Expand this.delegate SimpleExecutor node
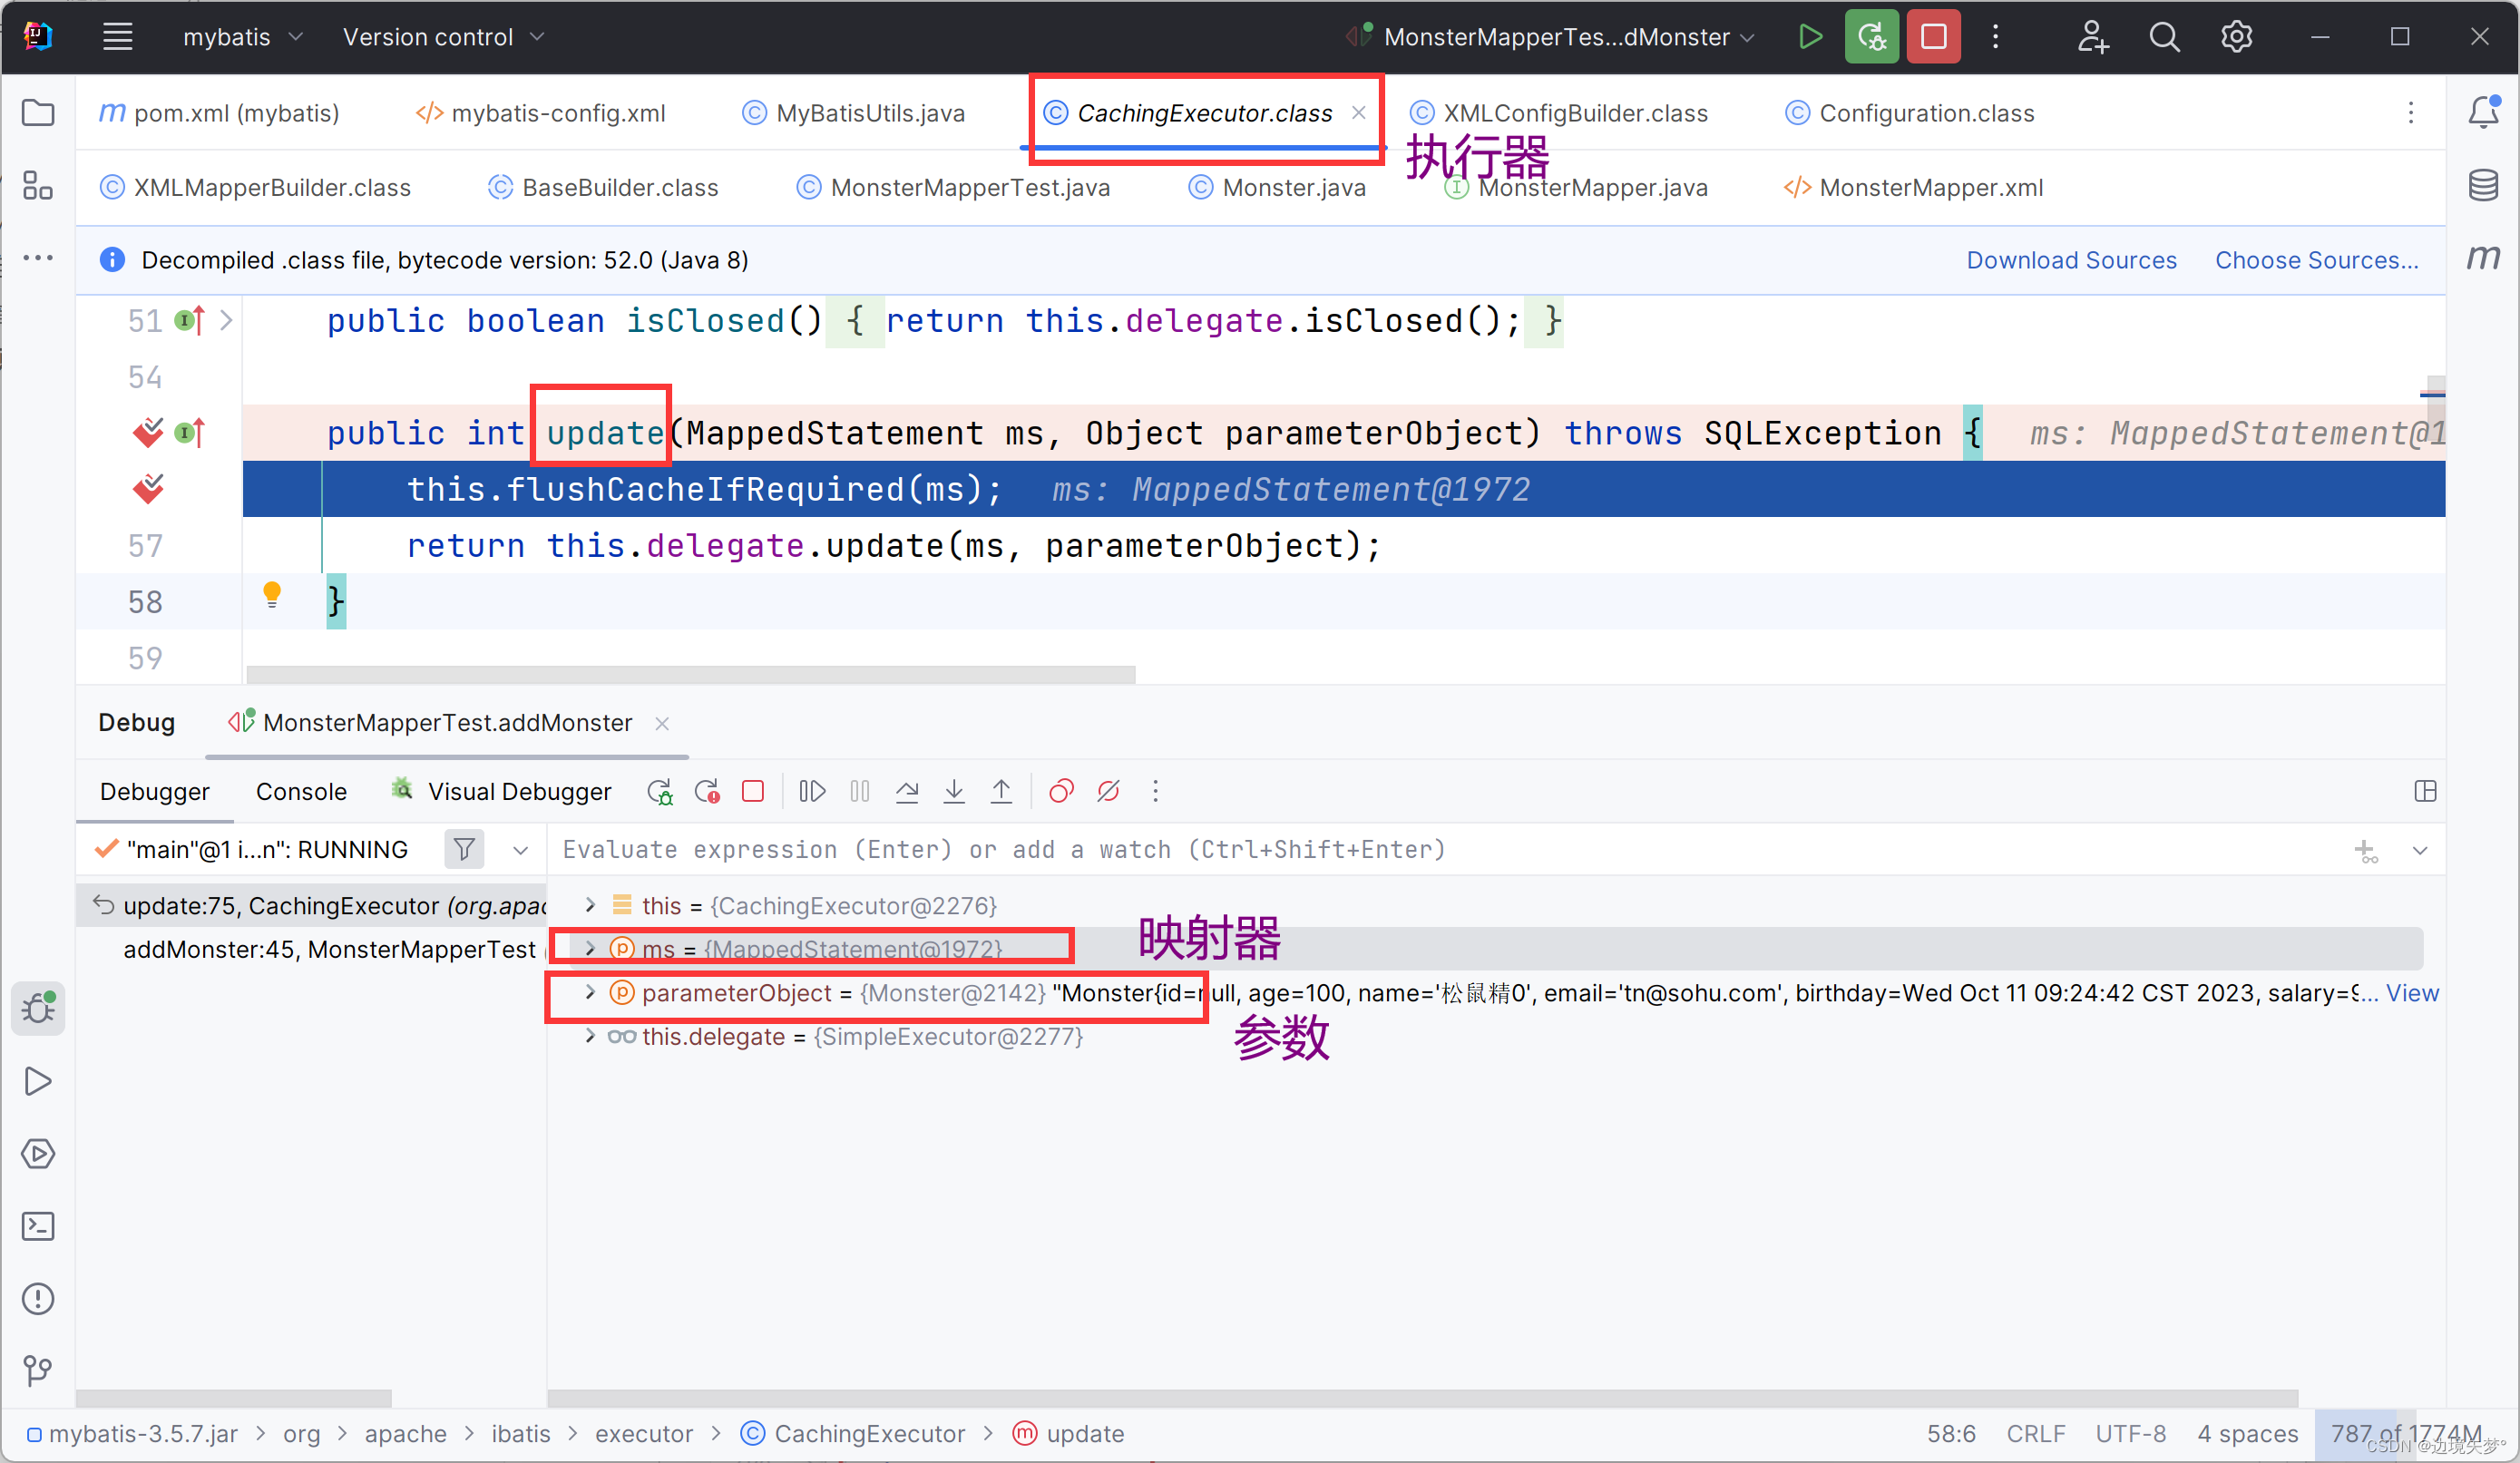Image resolution: width=2520 pixels, height=1463 pixels. pyautogui.click(x=590, y=1037)
